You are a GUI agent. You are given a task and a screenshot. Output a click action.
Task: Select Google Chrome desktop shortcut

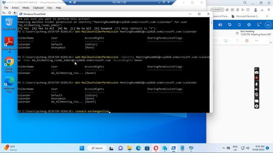point(9,65)
